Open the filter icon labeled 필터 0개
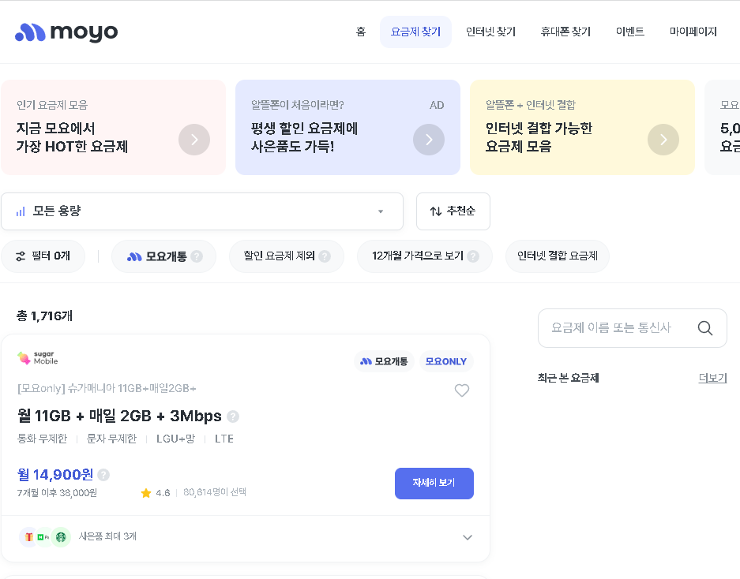Screen dimensions: 740x579 (43, 256)
